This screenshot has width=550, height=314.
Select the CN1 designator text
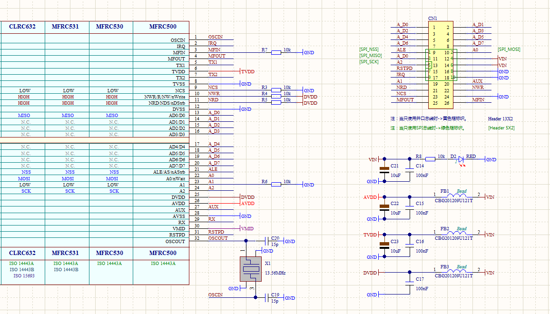click(x=432, y=18)
